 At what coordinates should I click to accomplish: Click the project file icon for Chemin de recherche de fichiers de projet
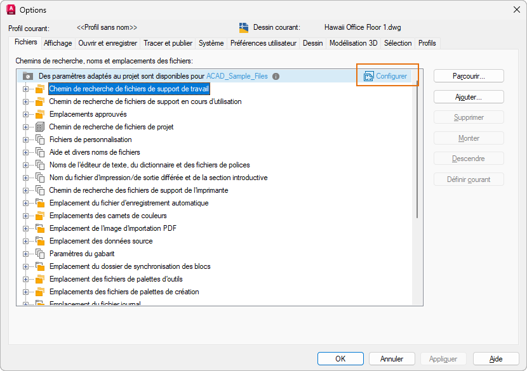(x=40, y=127)
